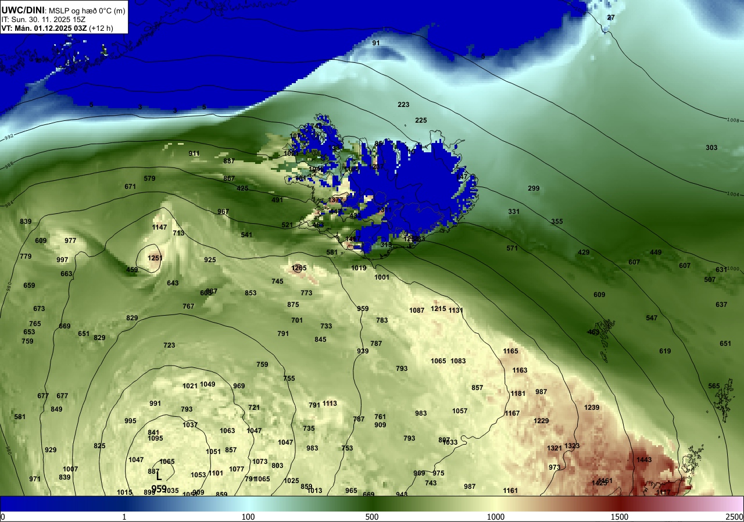
Task: Click the 91 height value
Action: pyautogui.click(x=376, y=43)
